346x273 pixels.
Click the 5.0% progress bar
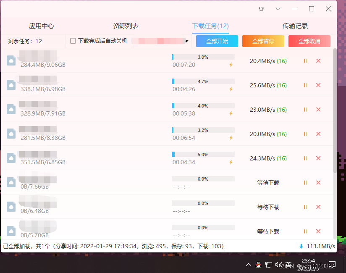203,155
